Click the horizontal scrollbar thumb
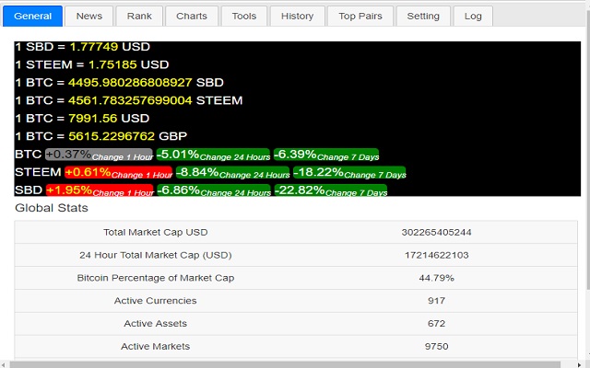 [285, 364]
